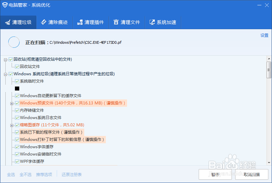Select the 回收站文件 row text
The height and width of the screenshot is (183, 272).
tap(30, 67)
